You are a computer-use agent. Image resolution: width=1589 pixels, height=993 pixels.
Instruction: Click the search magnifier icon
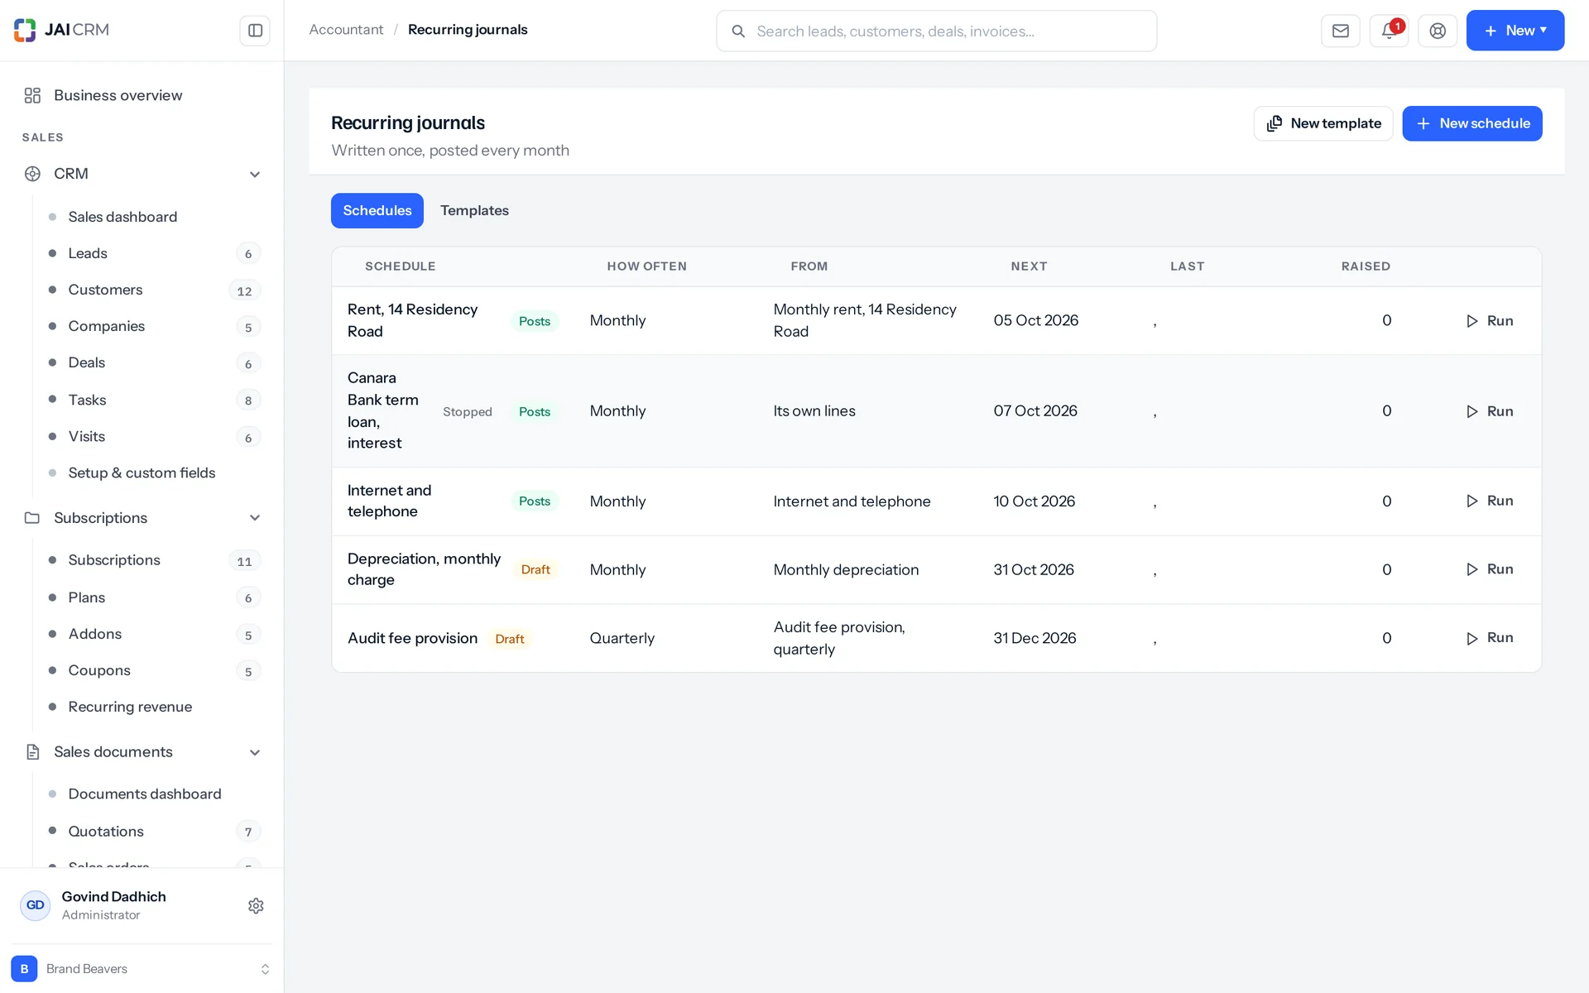point(738,31)
